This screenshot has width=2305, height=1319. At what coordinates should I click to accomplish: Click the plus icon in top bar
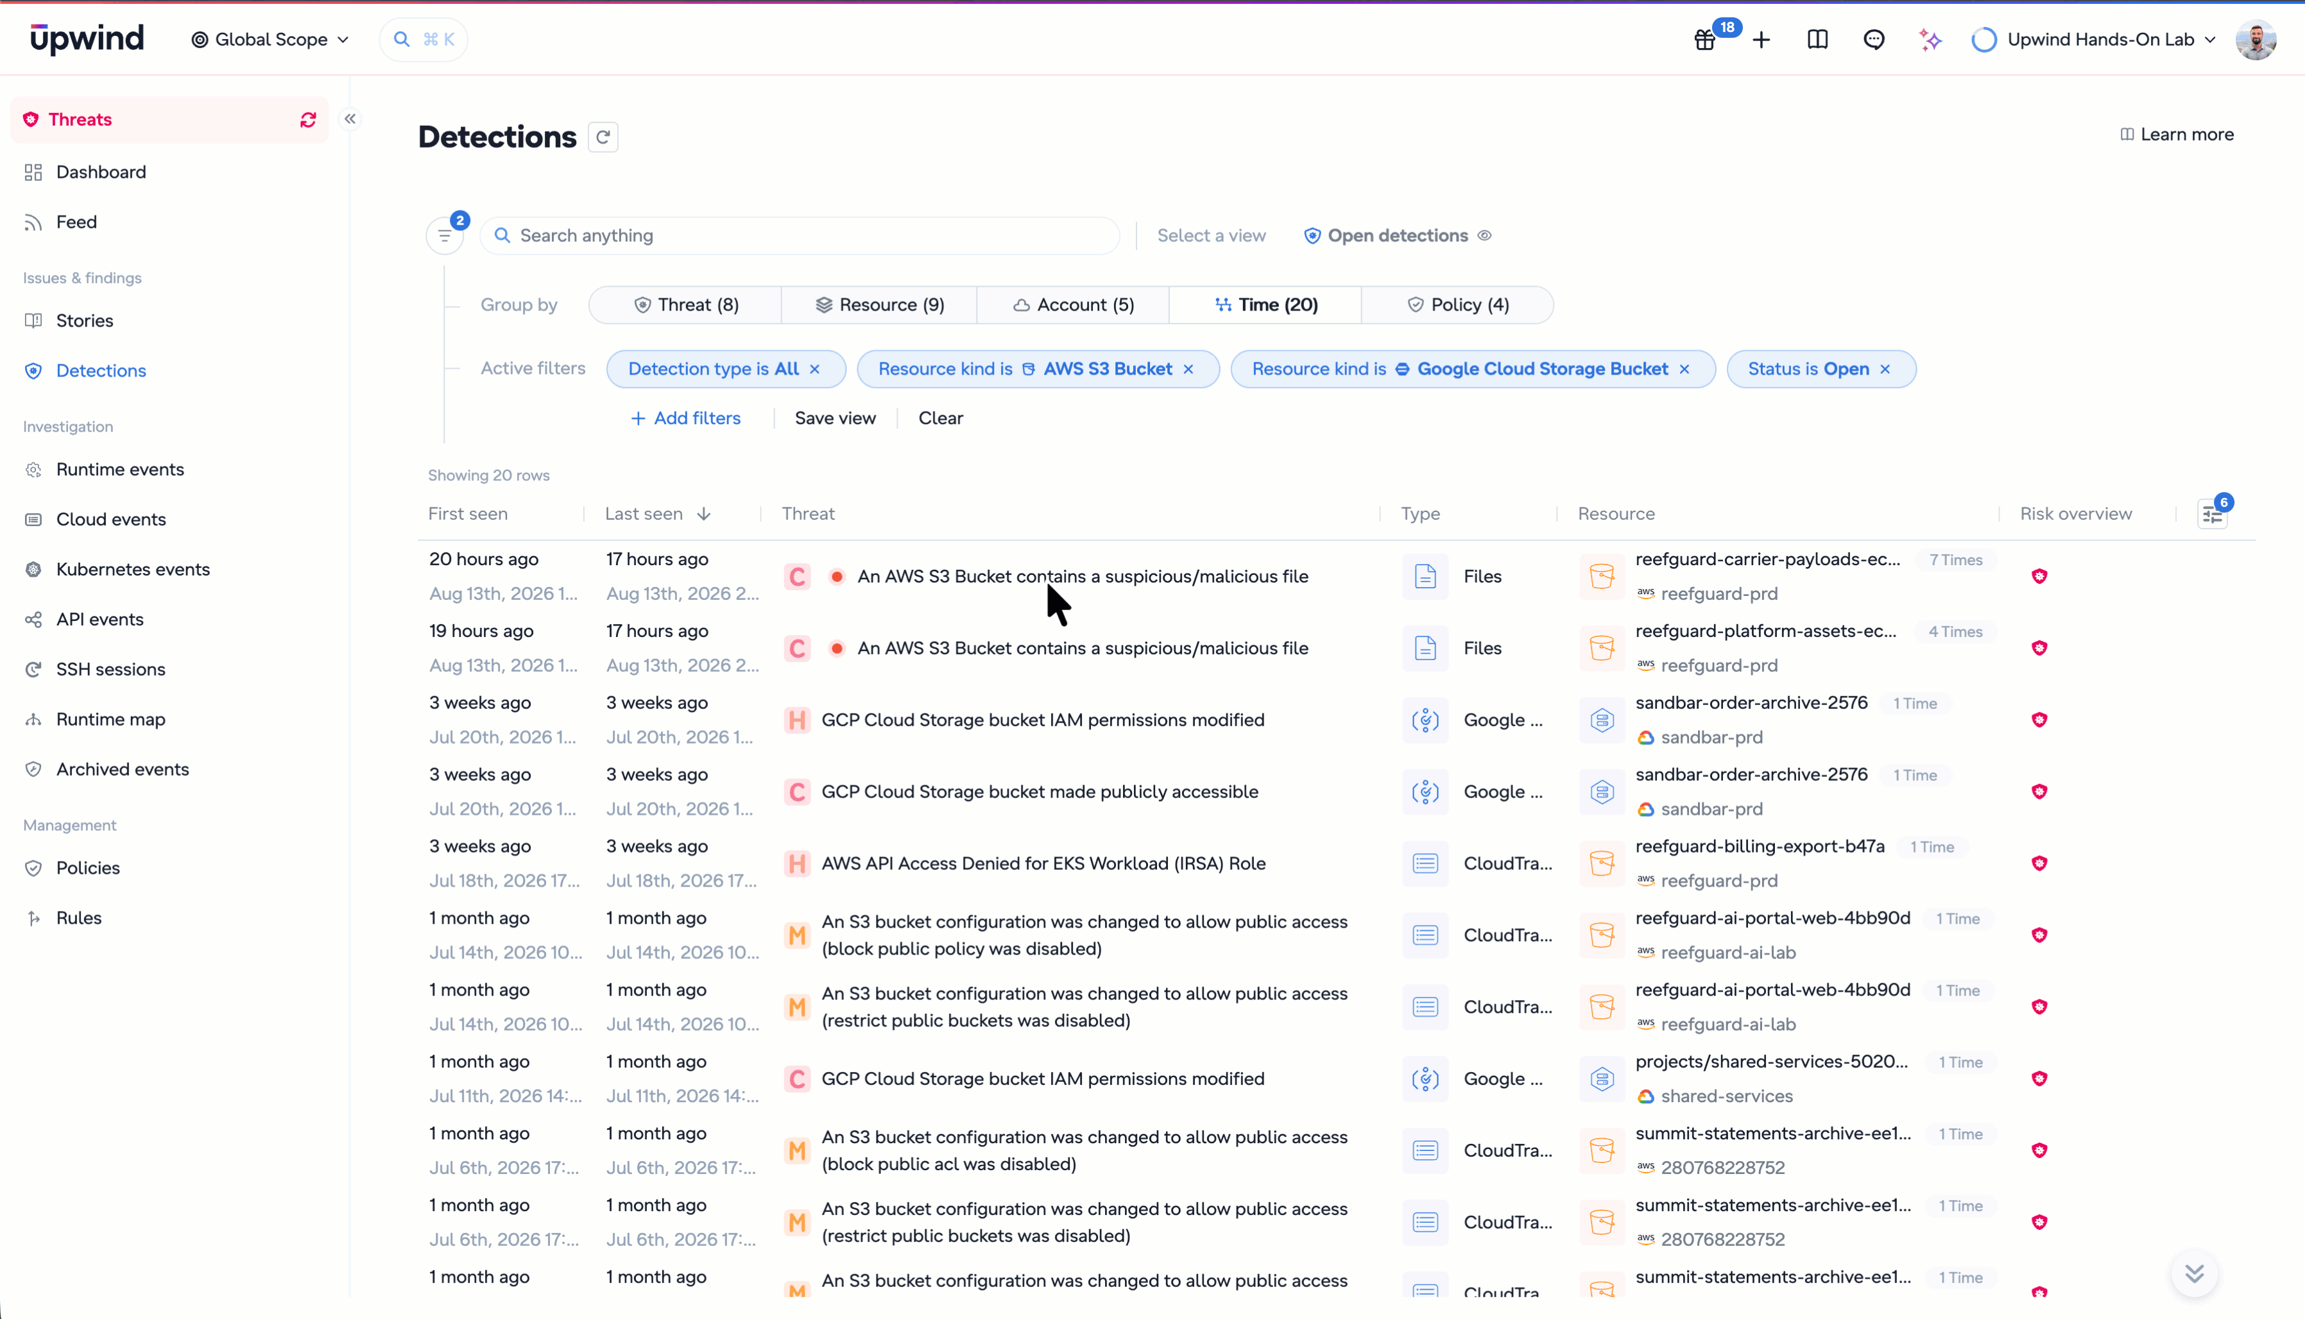click(1761, 40)
